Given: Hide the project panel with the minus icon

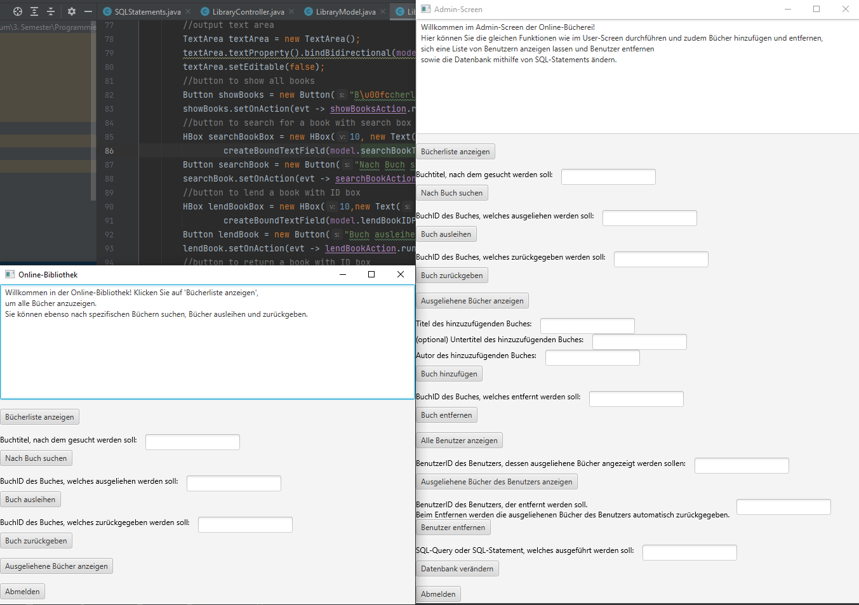Looking at the screenshot, I should 88,11.
